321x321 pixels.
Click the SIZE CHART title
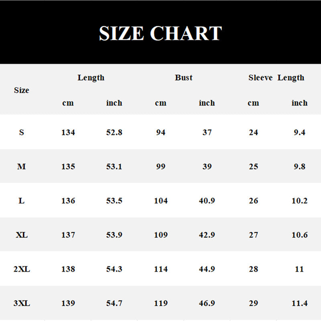coord(160,34)
